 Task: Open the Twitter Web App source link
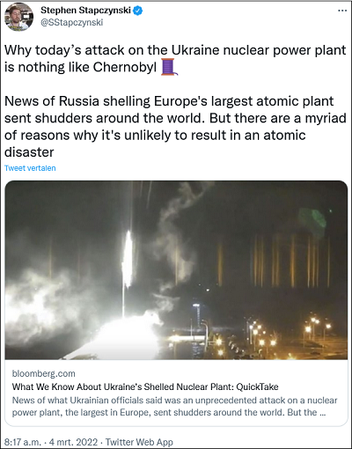139,442
